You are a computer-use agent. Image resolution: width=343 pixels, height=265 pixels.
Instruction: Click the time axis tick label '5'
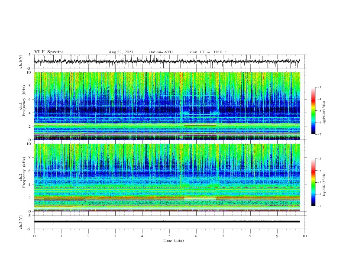click(x=169, y=236)
